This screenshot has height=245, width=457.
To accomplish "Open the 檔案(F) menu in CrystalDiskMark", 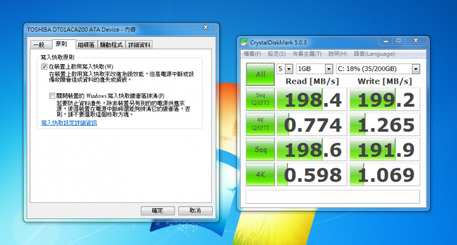I will (252, 54).
